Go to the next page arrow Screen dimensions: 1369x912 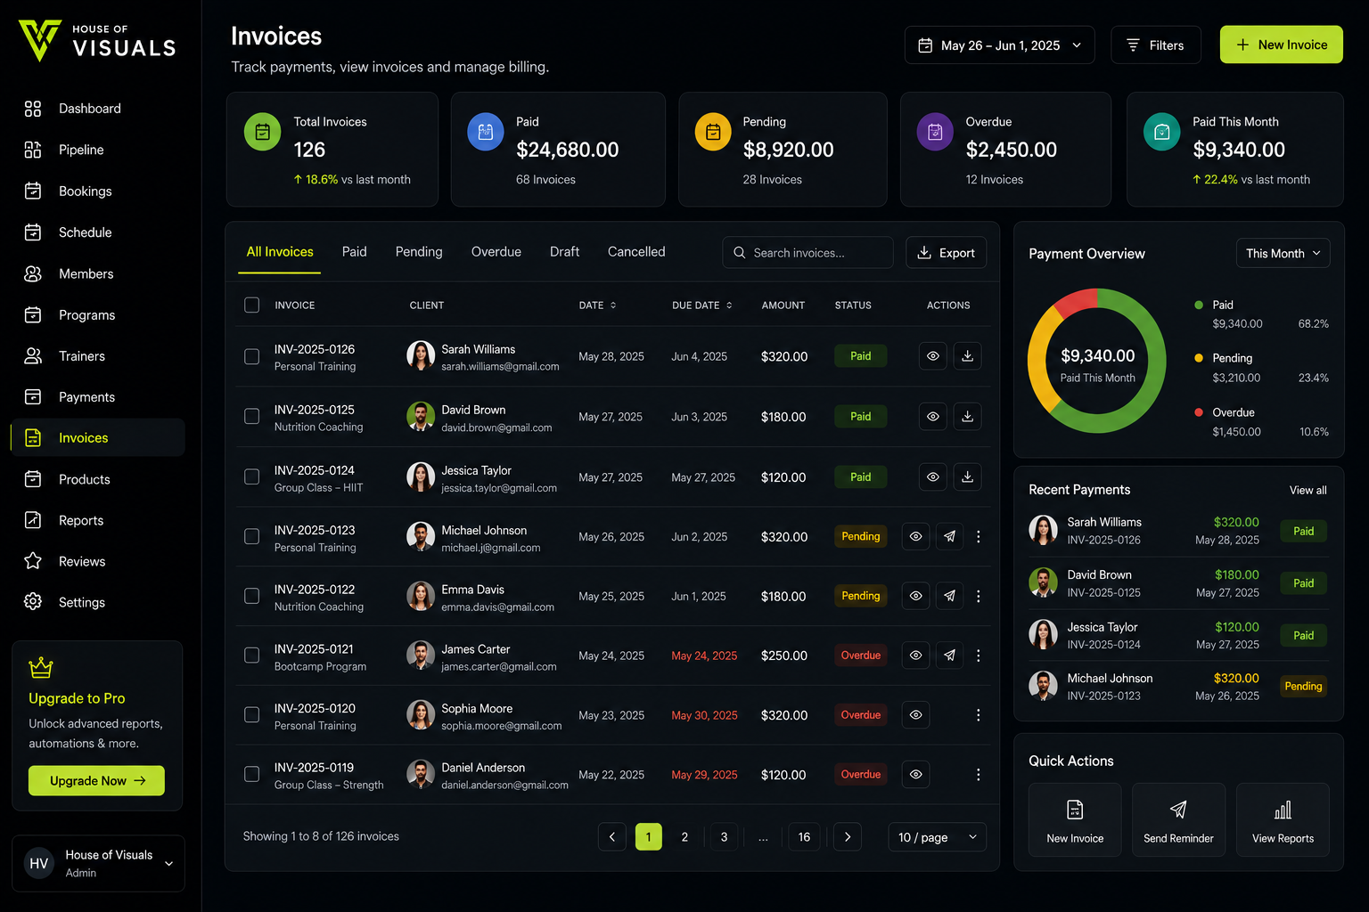click(x=848, y=837)
